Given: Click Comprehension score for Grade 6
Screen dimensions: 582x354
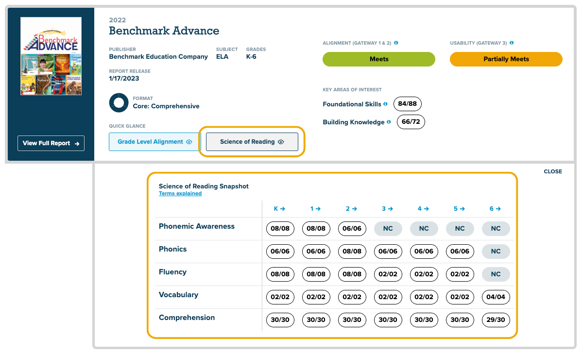Looking at the screenshot, I should [496, 320].
